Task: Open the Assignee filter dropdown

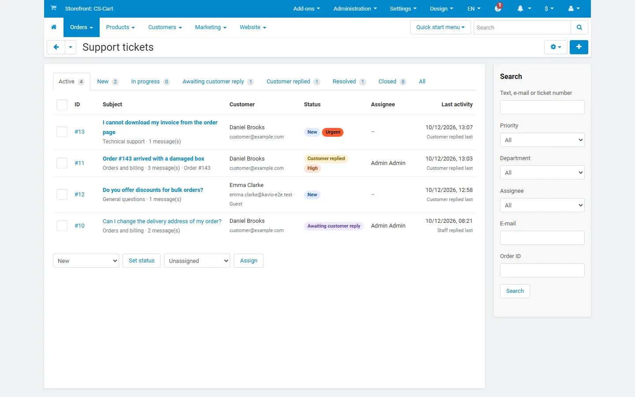Action: (x=542, y=205)
